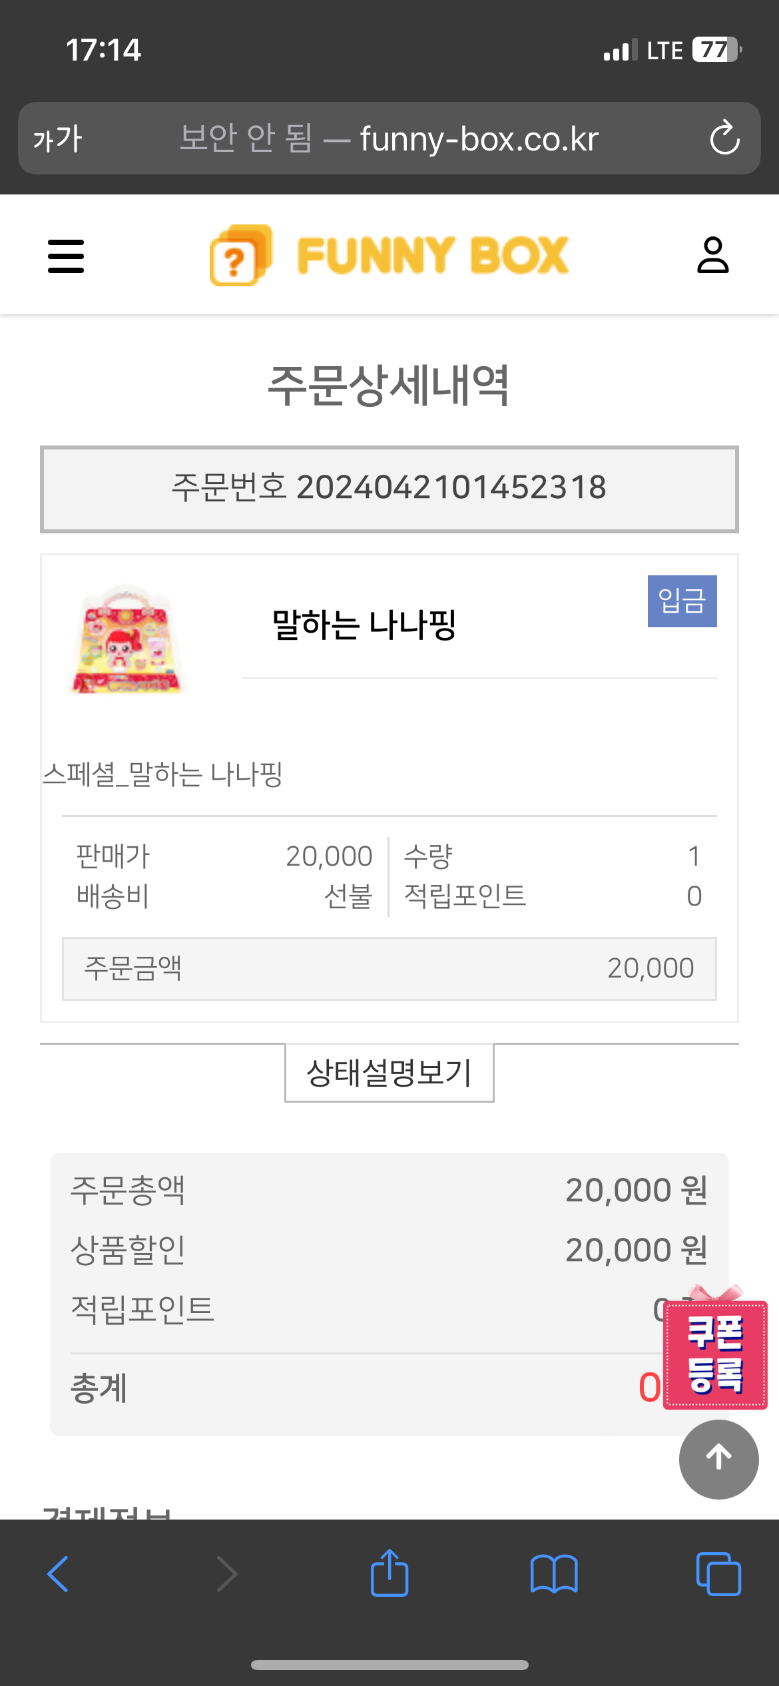This screenshot has width=779, height=1686.
Task: Open the user account profile icon
Action: click(712, 255)
